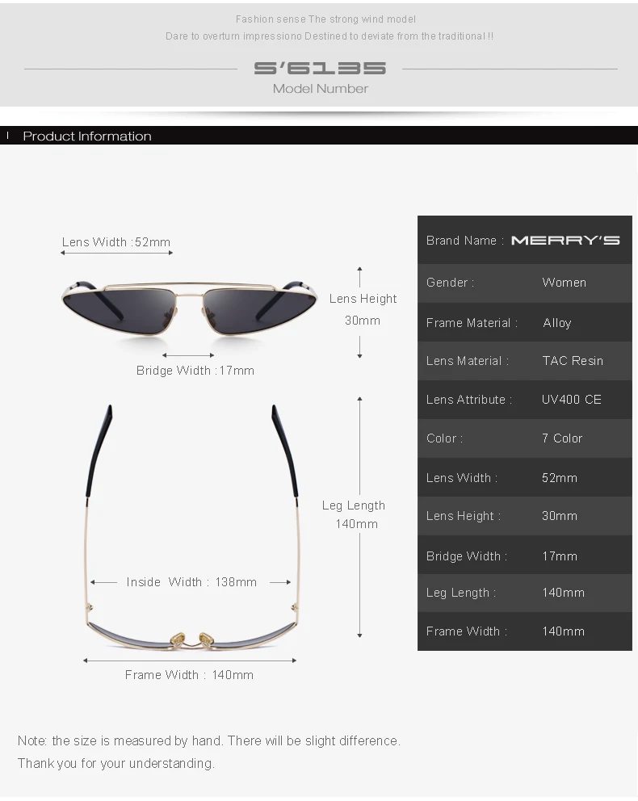Click the 'TAC Resin' table value
Image resolution: width=638 pixels, height=801 pixels.
(573, 361)
